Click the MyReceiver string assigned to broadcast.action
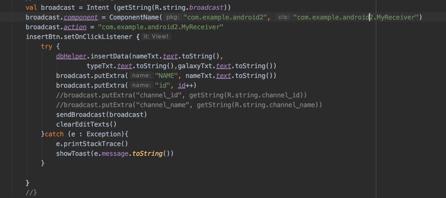 (161, 27)
